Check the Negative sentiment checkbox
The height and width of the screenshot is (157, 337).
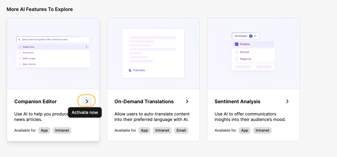click(x=237, y=59)
